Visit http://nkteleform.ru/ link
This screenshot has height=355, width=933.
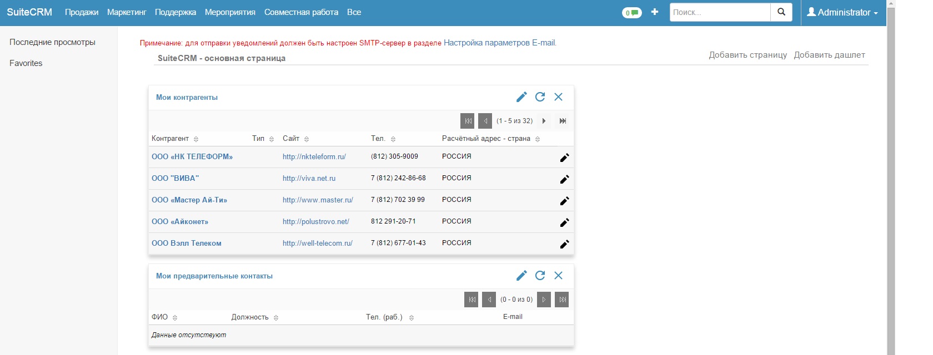coord(314,156)
